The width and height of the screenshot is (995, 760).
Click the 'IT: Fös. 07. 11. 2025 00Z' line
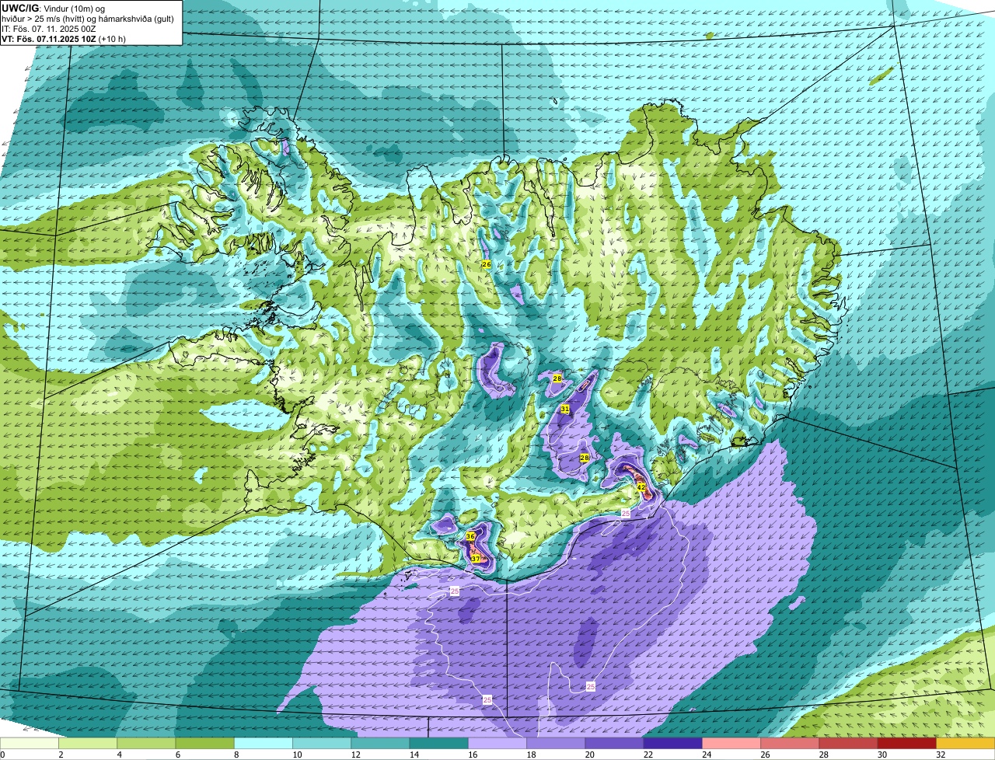pos(49,29)
